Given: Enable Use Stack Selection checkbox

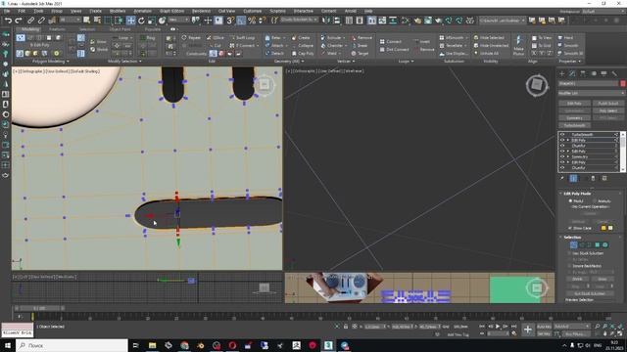Looking at the screenshot, I should point(569,253).
